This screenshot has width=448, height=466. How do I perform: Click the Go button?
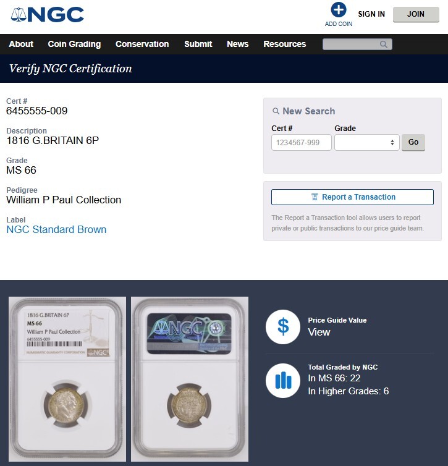pyautogui.click(x=413, y=142)
